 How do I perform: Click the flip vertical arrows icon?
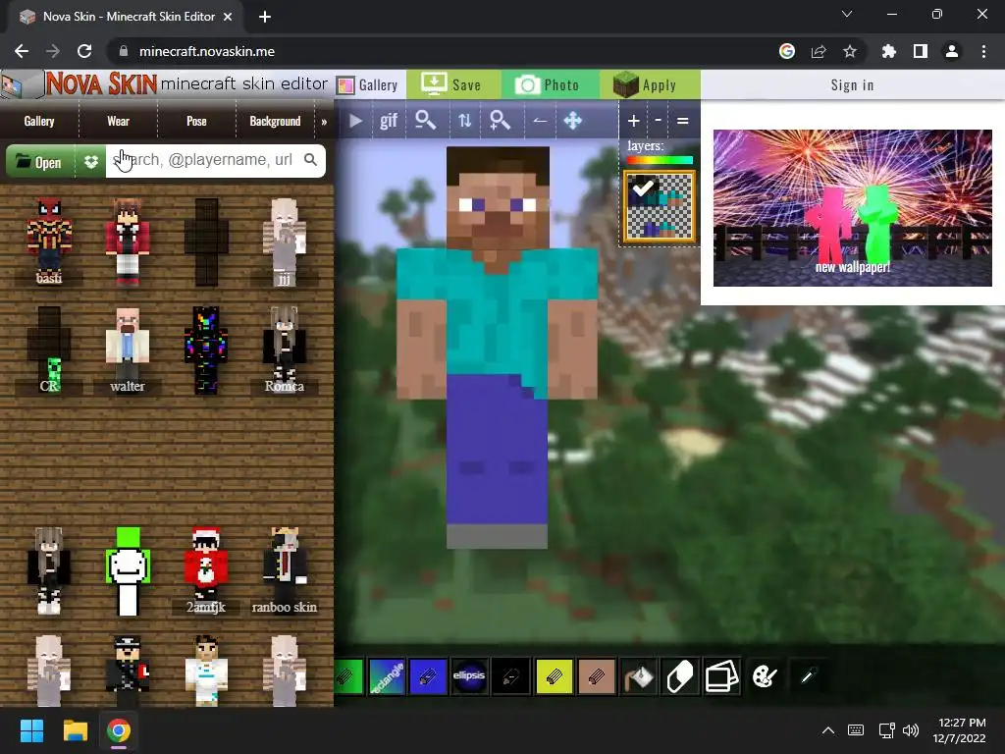465,121
